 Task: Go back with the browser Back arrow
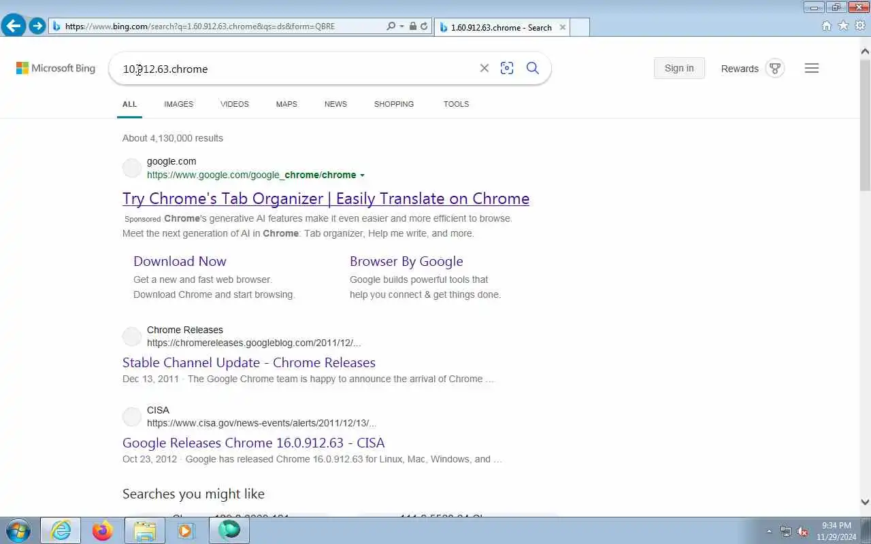click(x=14, y=27)
